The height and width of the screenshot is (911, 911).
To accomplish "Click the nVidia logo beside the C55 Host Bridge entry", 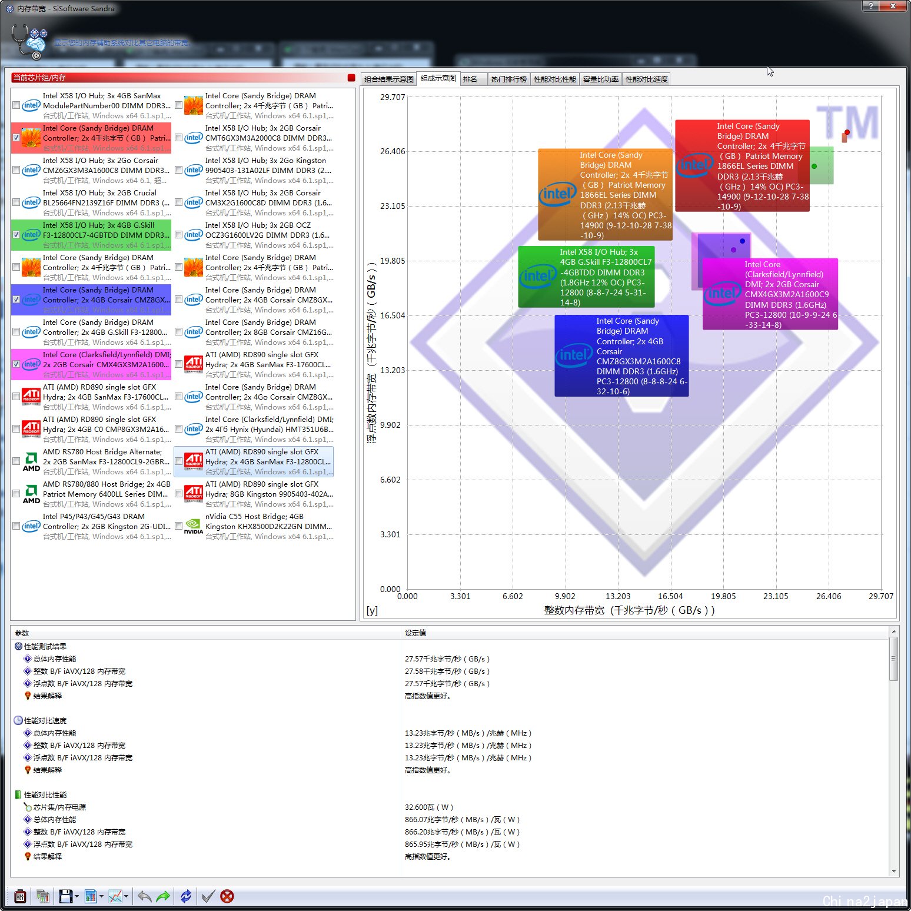I will click(x=194, y=526).
